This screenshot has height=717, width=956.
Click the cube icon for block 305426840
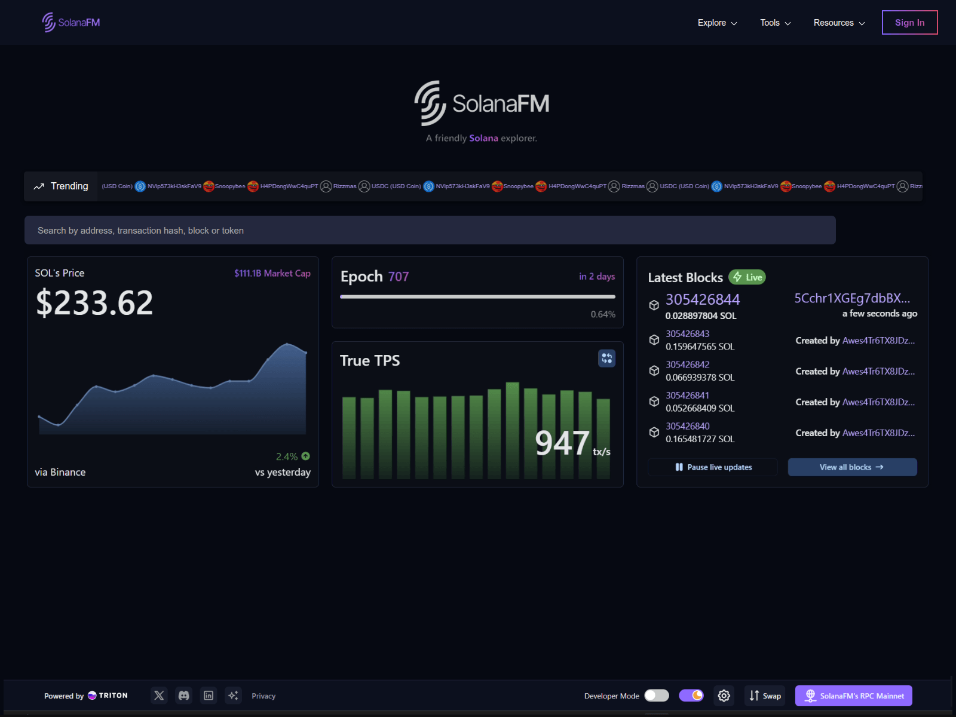click(x=654, y=432)
